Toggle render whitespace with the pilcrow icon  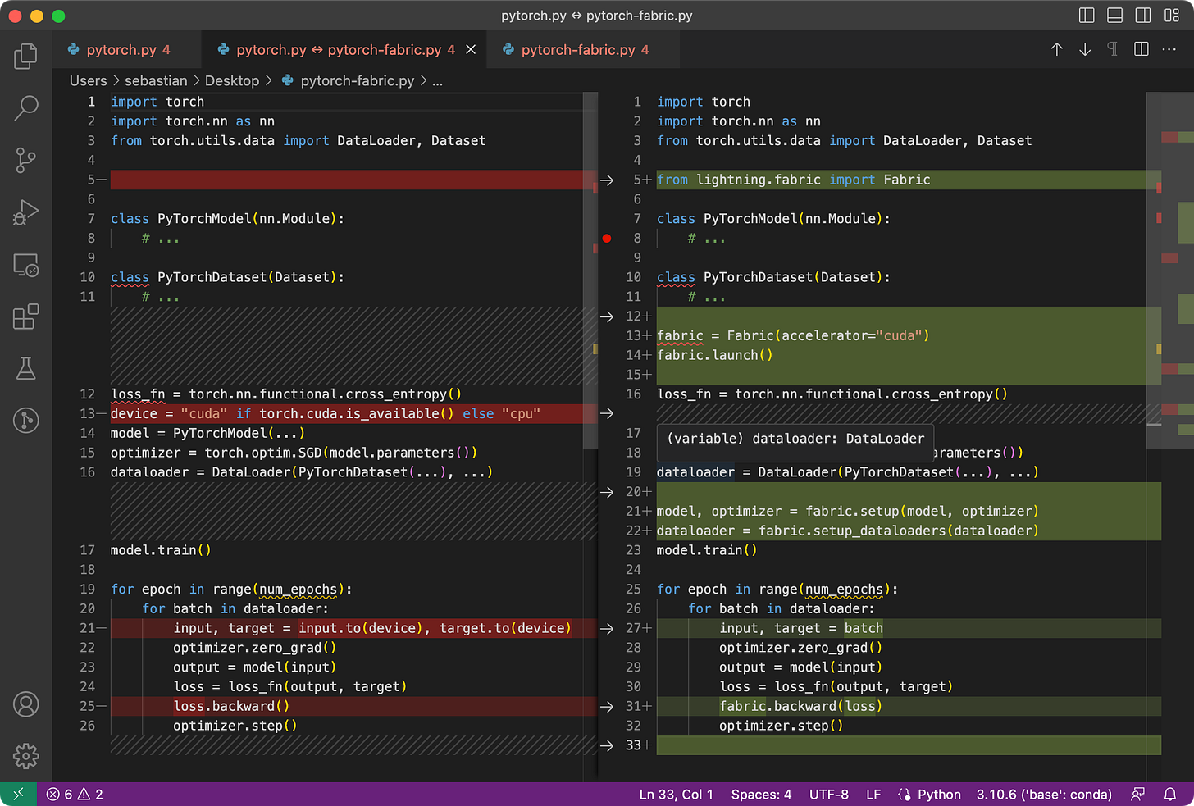click(1112, 49)
